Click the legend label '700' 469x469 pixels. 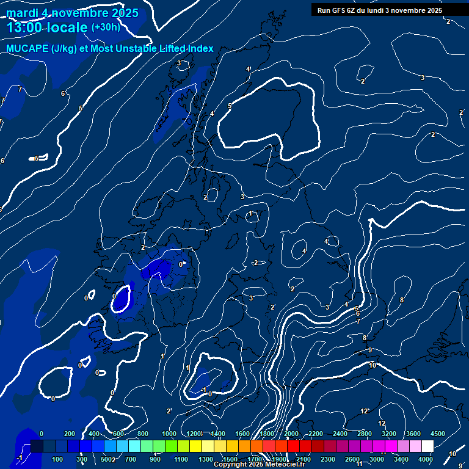[x=131, y=459]
